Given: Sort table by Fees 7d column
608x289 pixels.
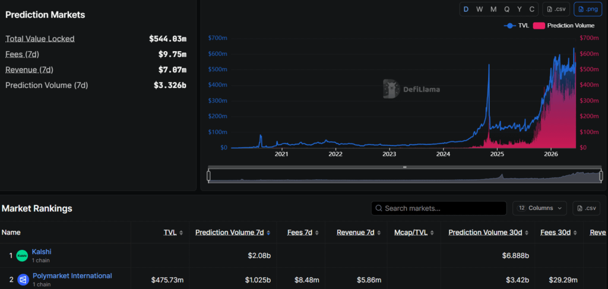Looking at the screenshot, I should pyautogui.click(x=303, y=233).
